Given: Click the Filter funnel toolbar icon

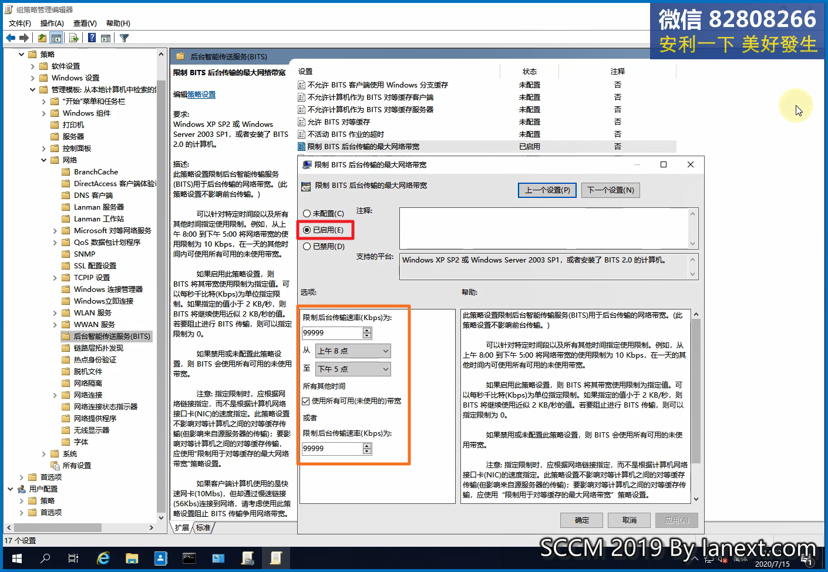Looking at the screenshot, I should click(124, 38).
